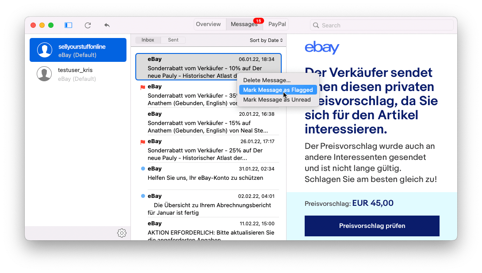Show the Inbox folder

pyautogui.click(x=148, y=40)
